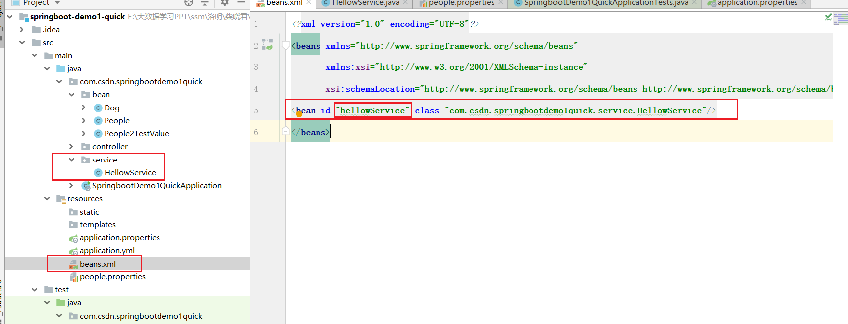Click the HellowService class icon in tree

(x=98, y=173)
